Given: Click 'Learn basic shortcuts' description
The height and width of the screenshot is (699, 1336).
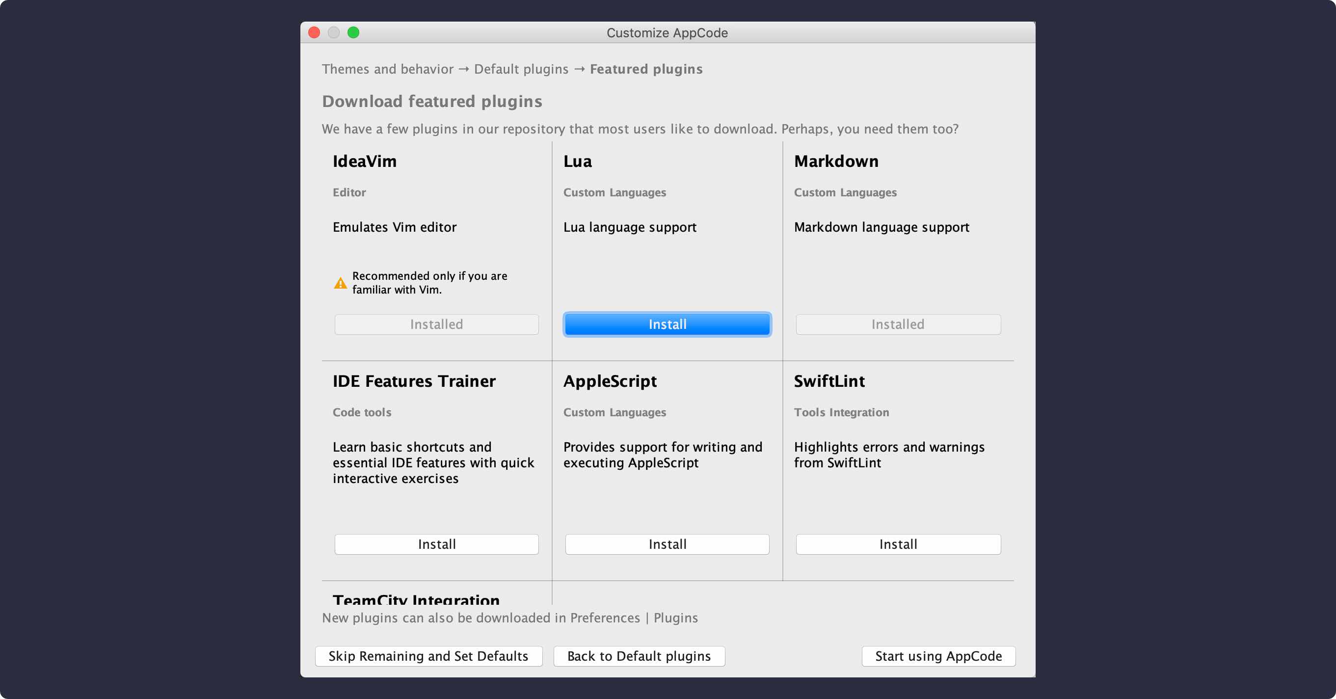Looking at the screenshot, I should 433,462.
